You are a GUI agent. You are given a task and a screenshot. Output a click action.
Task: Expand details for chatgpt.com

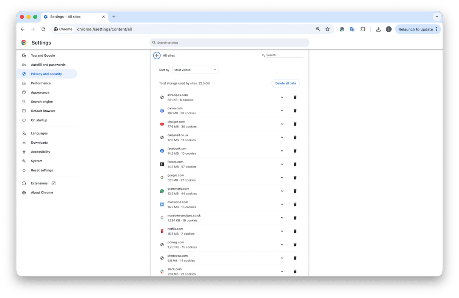(x=282, y=124)
